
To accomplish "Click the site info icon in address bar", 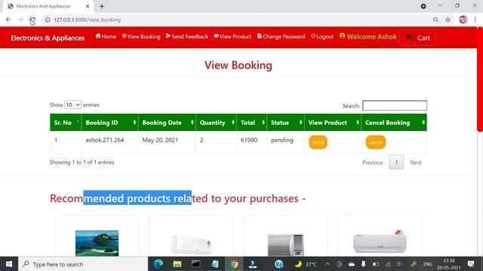I will [48, 20].
